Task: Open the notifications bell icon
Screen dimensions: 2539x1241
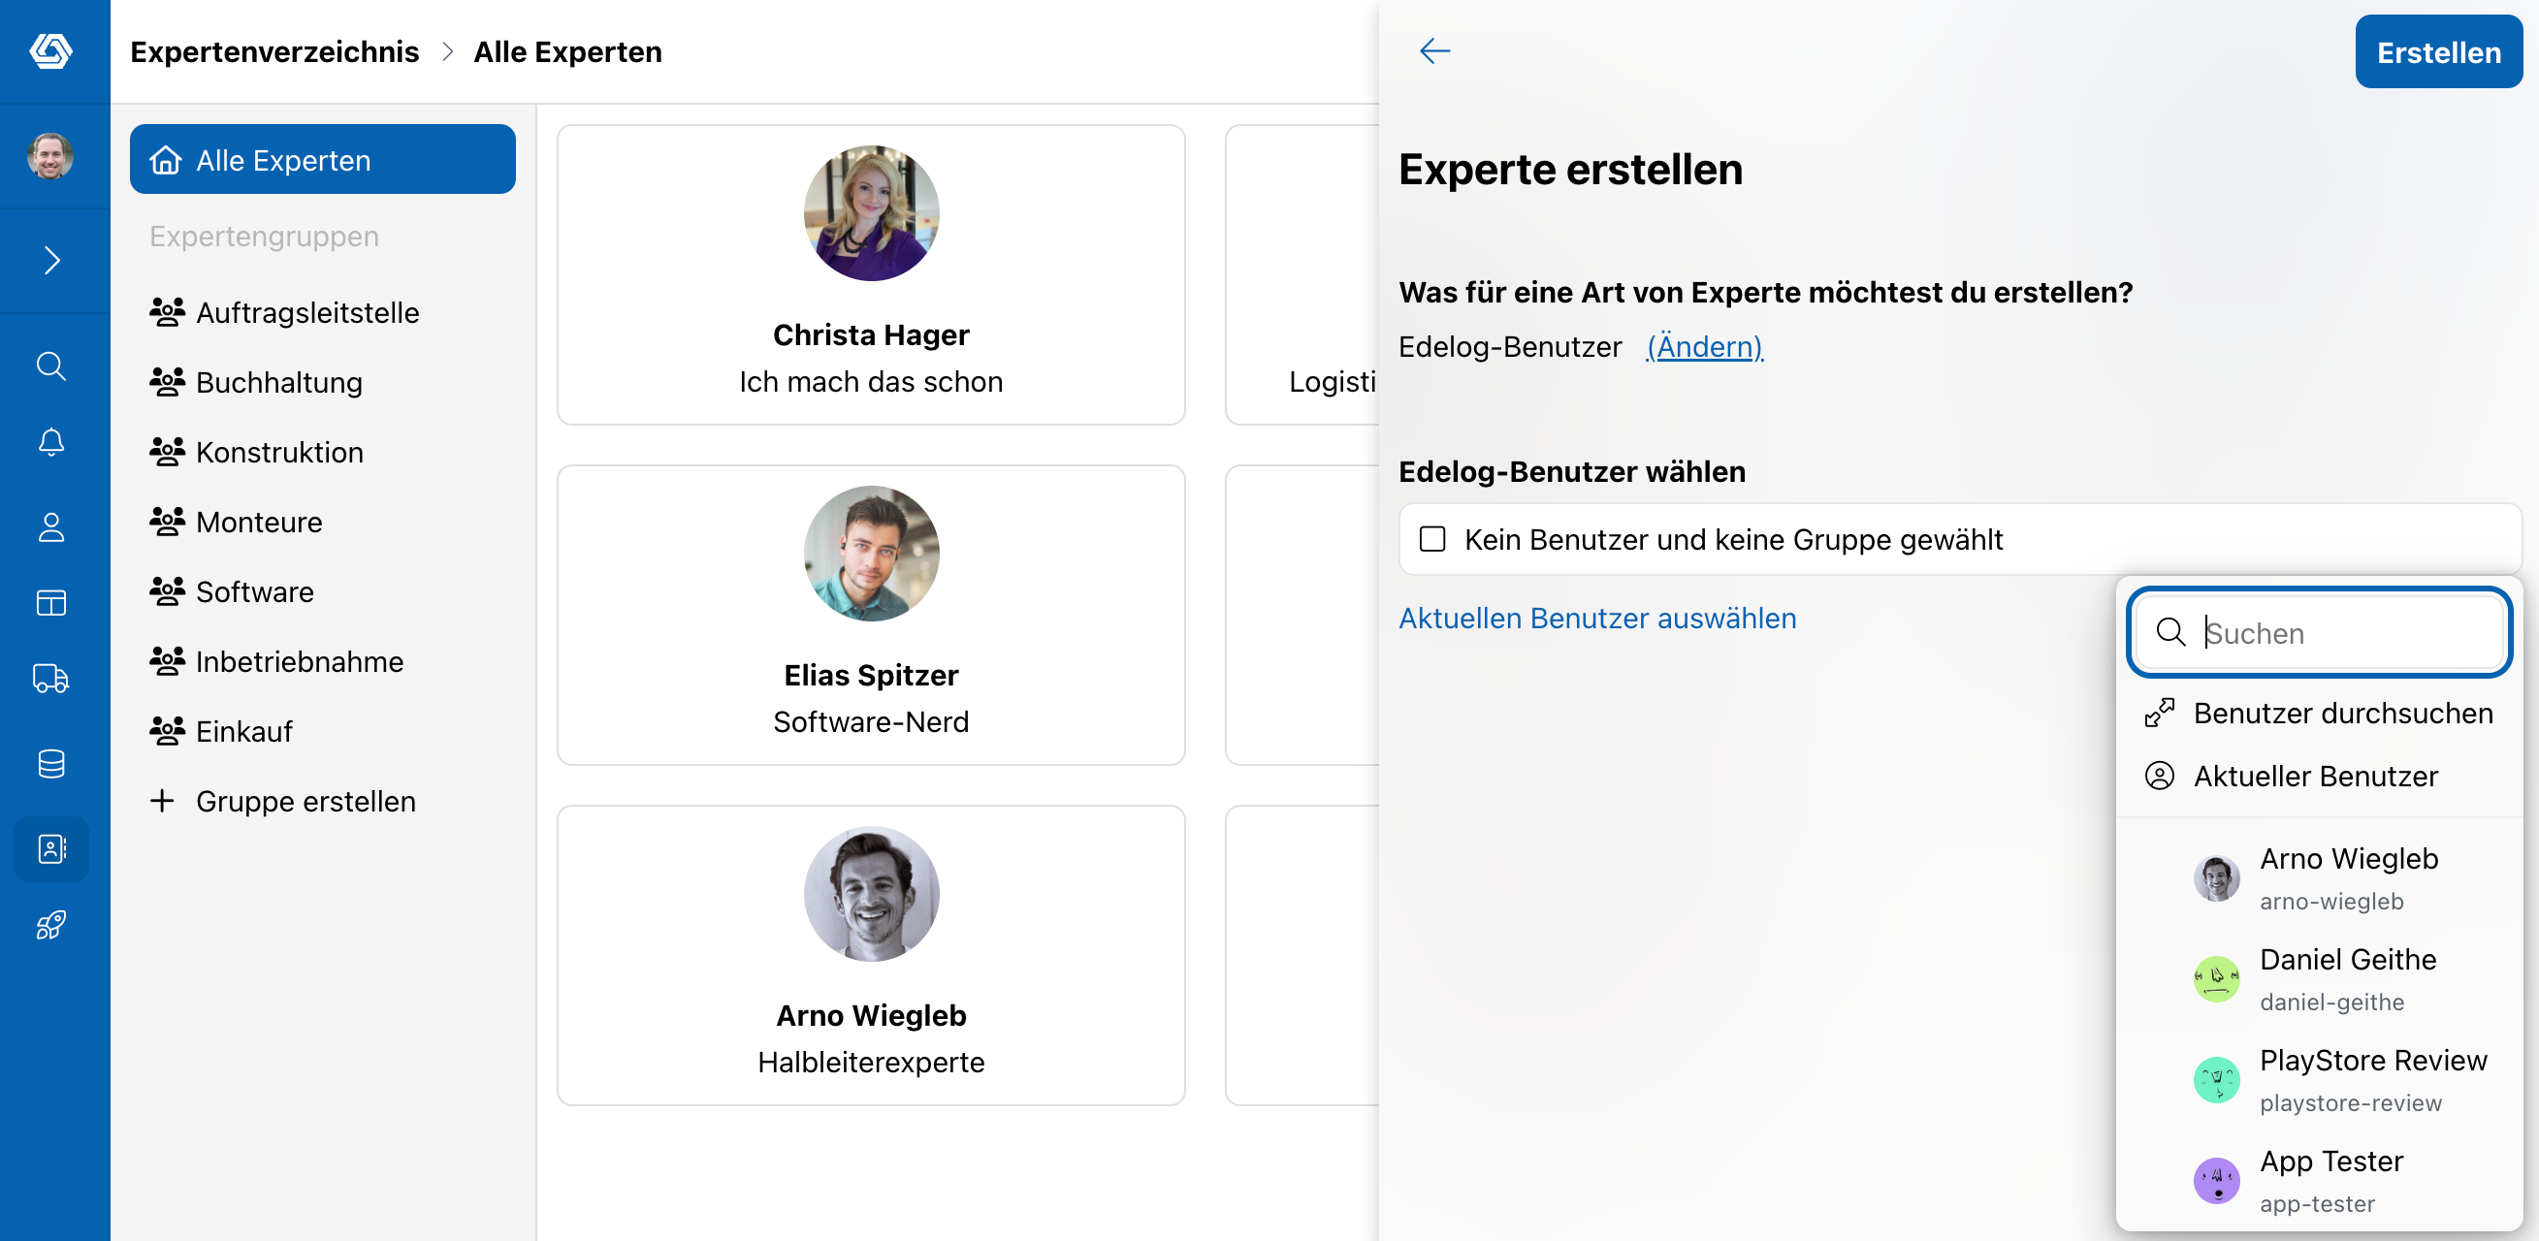Action: [51, 441]
